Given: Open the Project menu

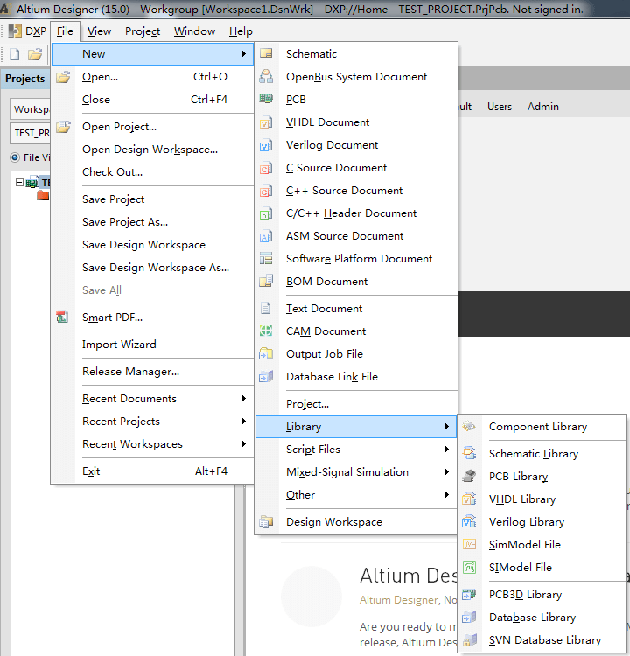Looking at the screenshot, I should (x=142, y=31).
